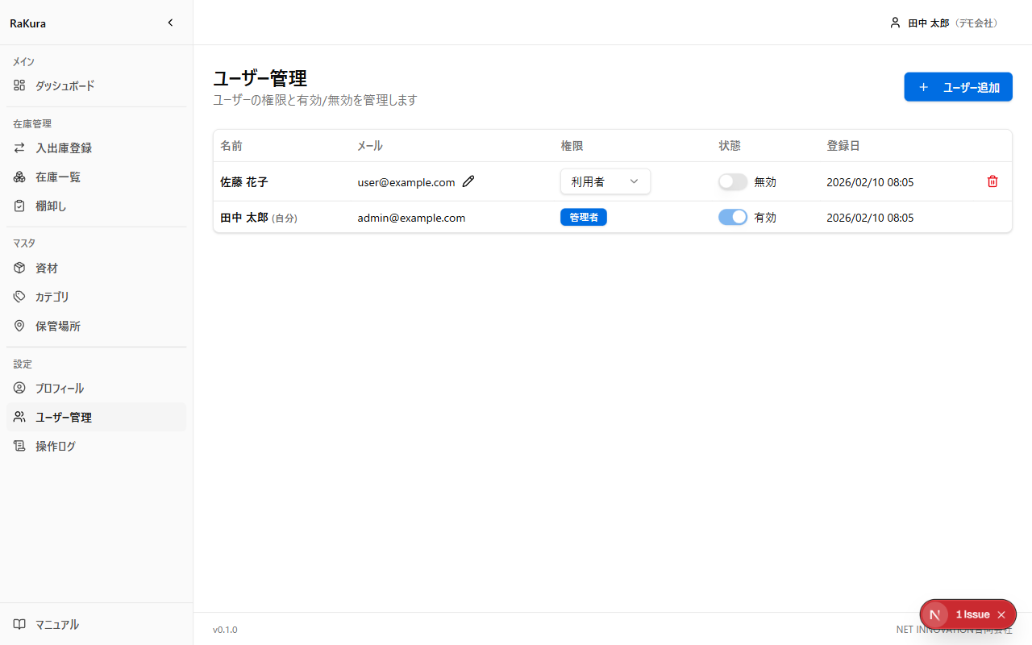Go to 入出庫登録 page
The width and height of the screenshot is (1032, 645).
tap(97, 148)
